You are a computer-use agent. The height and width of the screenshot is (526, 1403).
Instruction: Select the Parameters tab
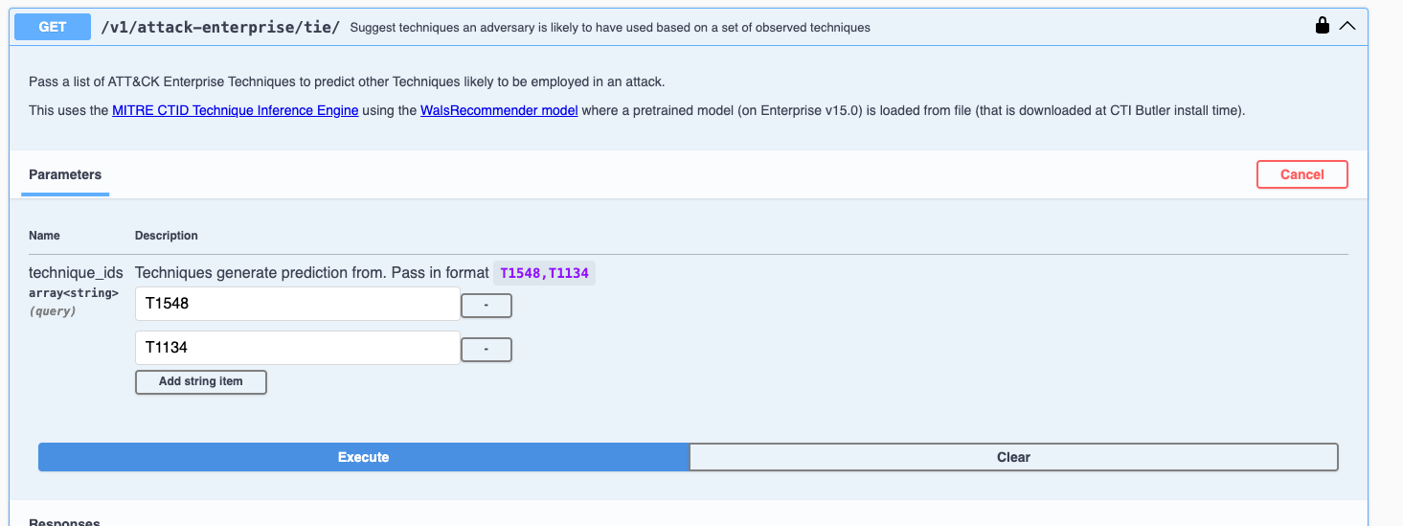[65, 174]
